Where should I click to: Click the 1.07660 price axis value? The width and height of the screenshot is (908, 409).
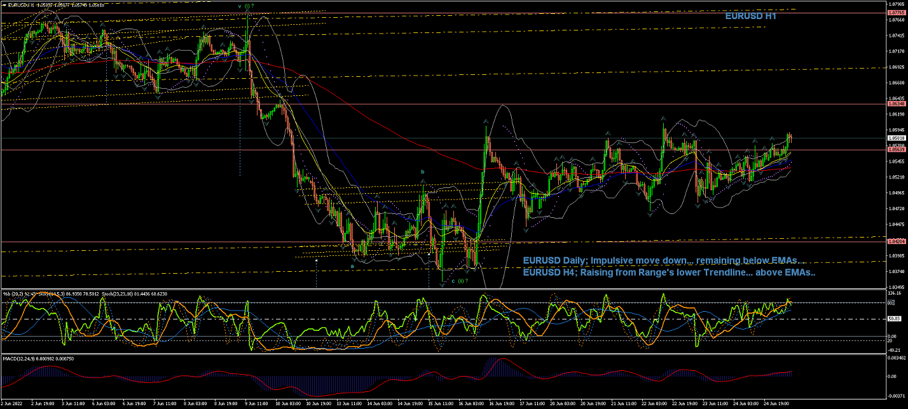[897, 20]
